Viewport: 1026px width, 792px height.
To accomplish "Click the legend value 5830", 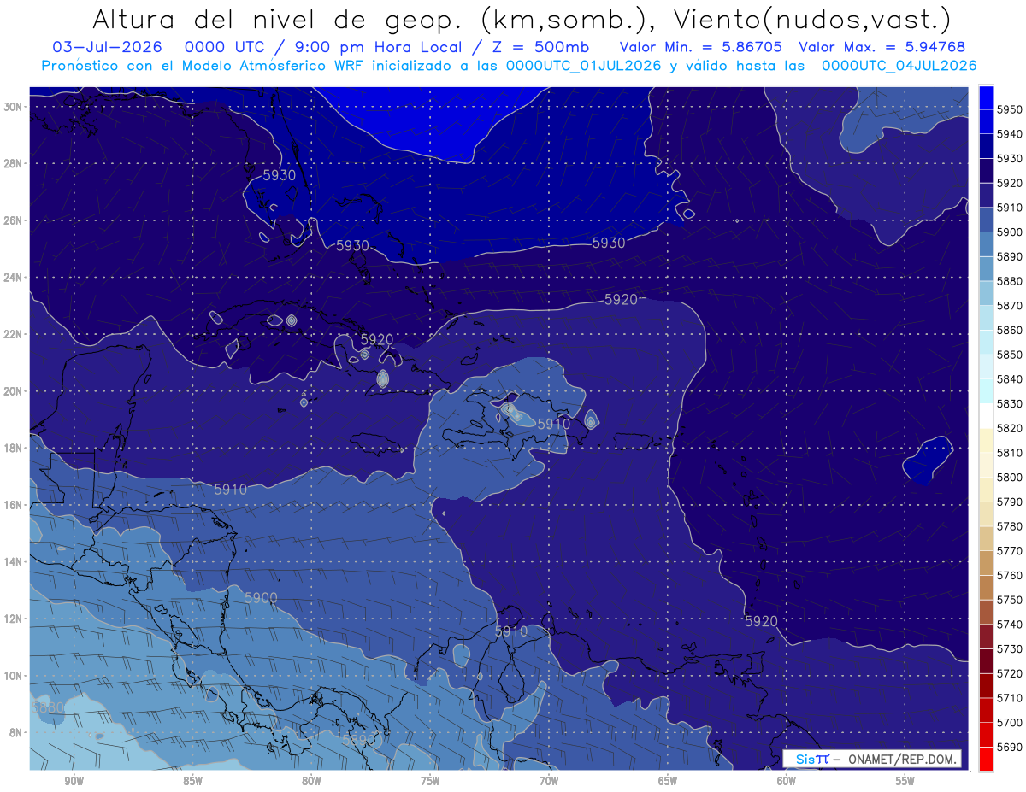I will 1009,403.
